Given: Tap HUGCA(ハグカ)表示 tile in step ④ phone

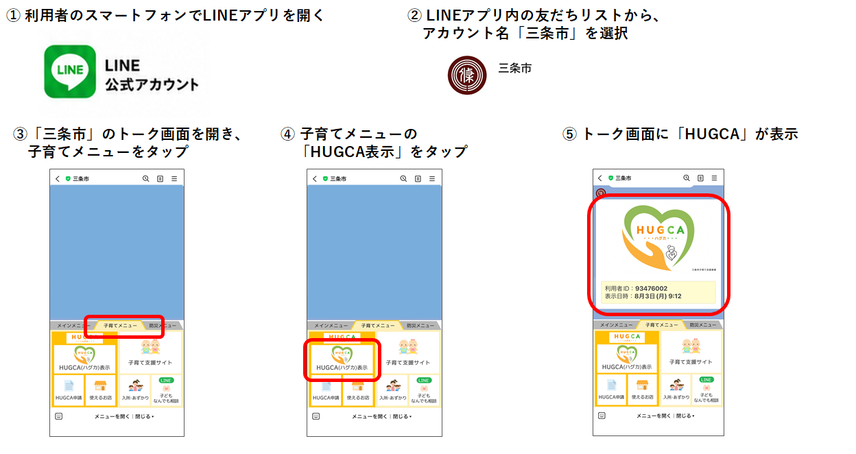Looking at the screenshot, I should 342,359.
